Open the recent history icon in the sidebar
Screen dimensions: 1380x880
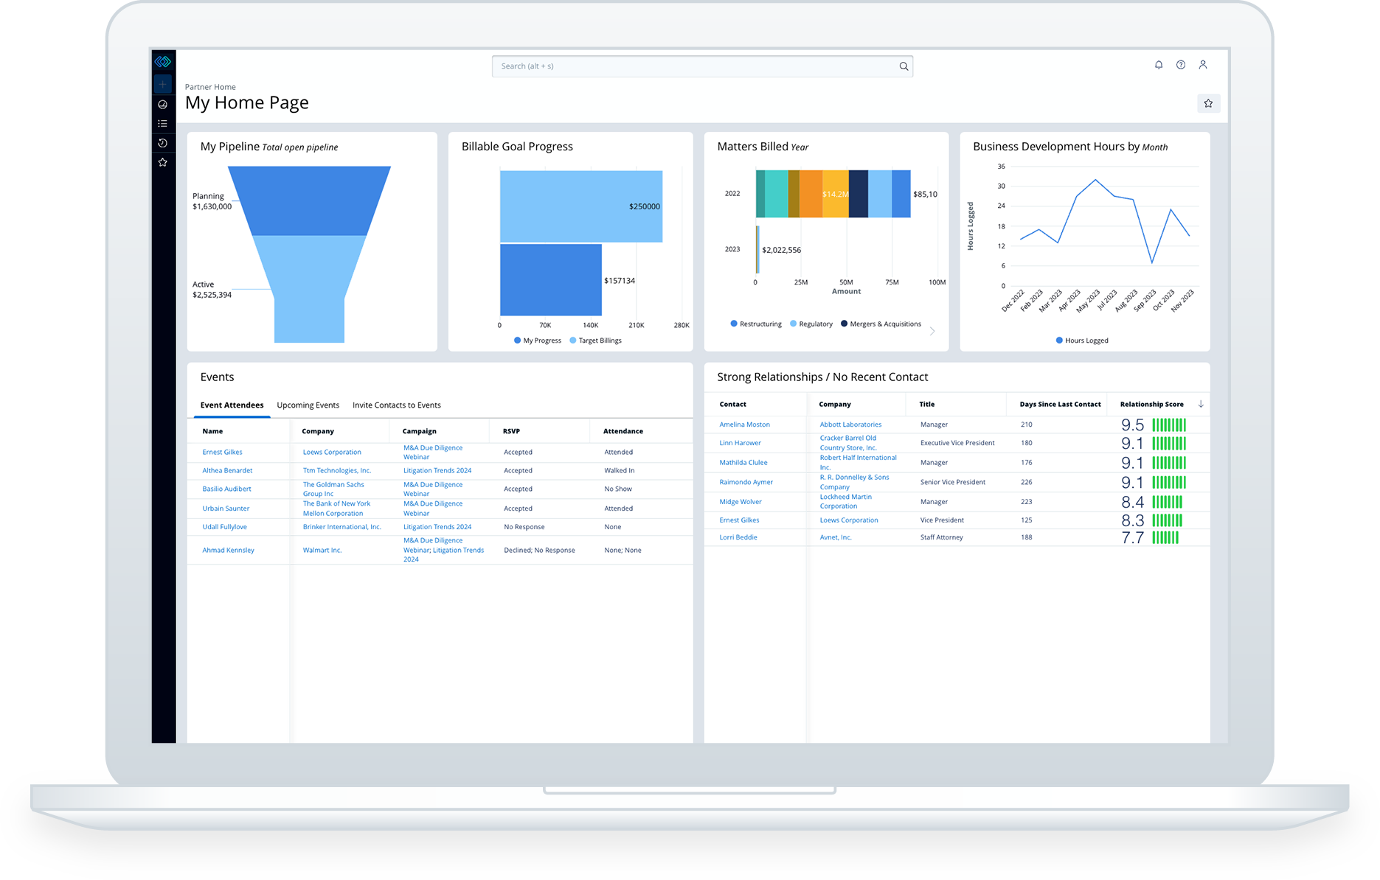[x=162, y=142]
